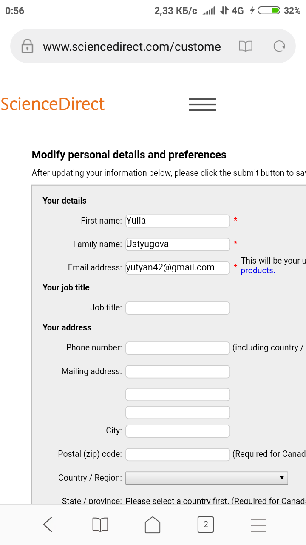
Task: Tap the reload page icon
Action: (x=279, y=46)
